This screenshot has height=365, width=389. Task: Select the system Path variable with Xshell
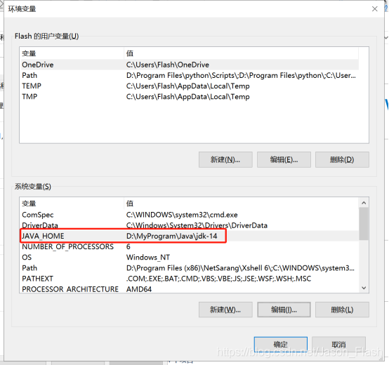click(189, 268)
